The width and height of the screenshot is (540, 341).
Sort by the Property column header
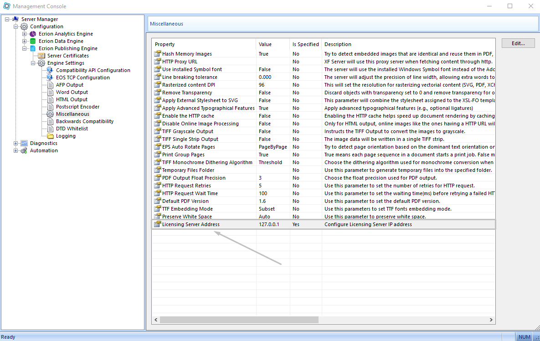[x=204, y=44]
